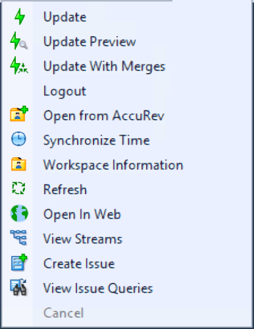The image size is (254, 329).
Task: Click the green lightning Update icon
Action: [19, 16]
